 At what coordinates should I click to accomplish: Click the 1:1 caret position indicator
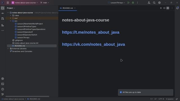pyautogui.click(x=151, y=99)
